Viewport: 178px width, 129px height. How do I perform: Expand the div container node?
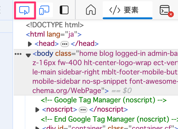pos(37,128)
